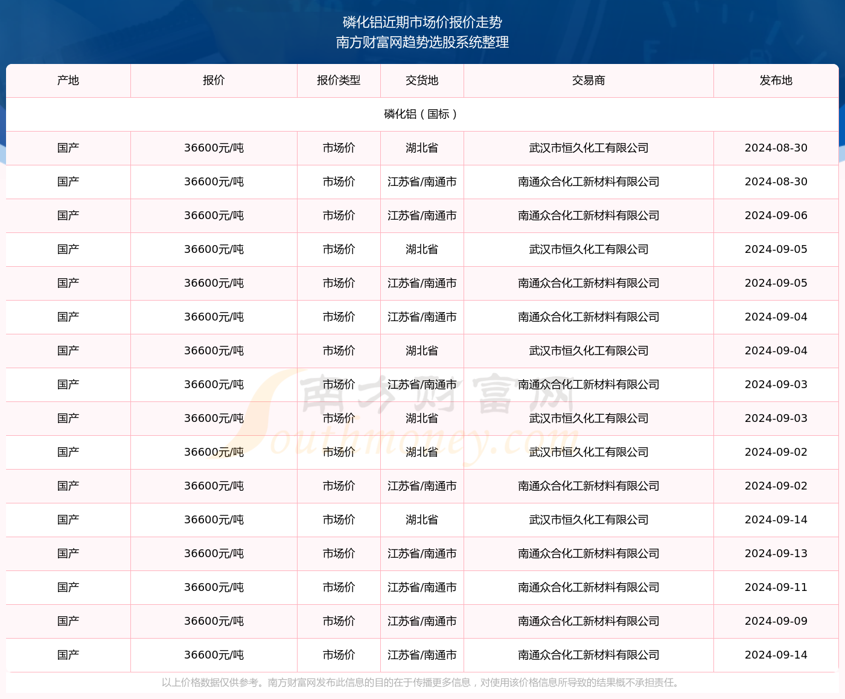Click 江苏省/南通市 in the 2024-09-09 row
This screenshot has width=845, height=699.
(422, 621)
